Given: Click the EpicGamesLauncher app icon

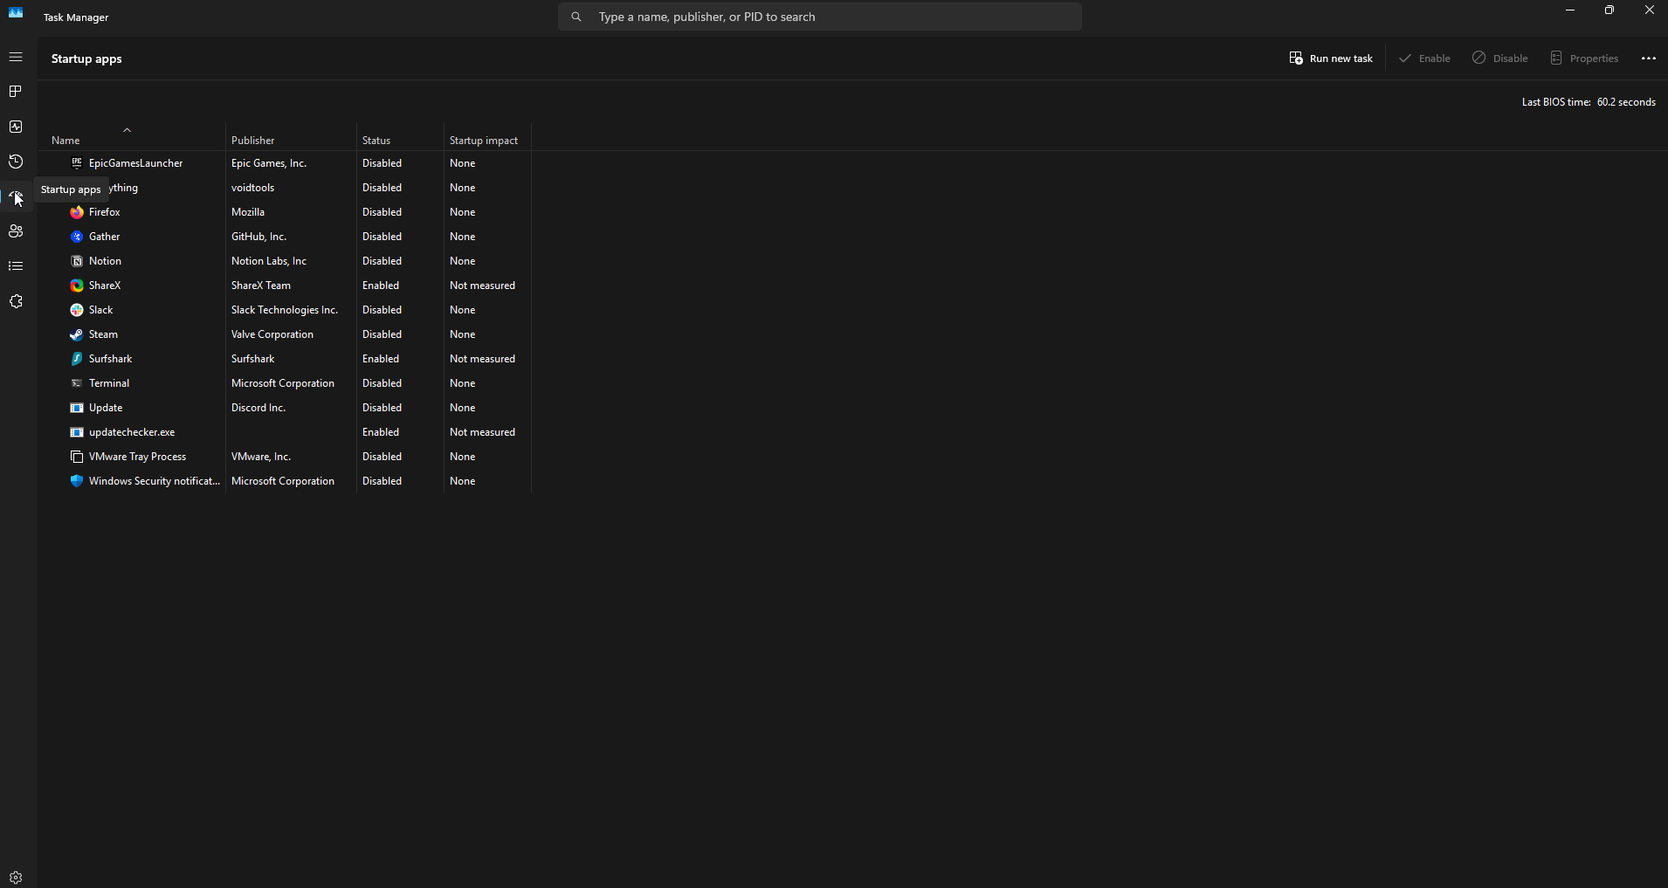Looking at the screenshot, I should 77,163.
